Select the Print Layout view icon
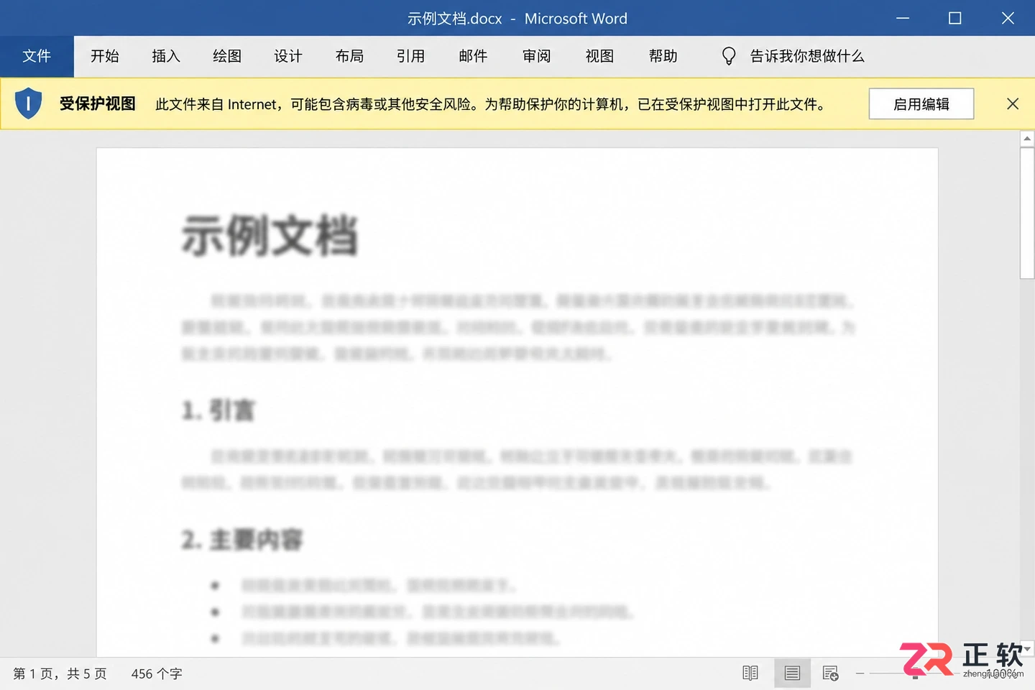1035x690 pixels. [x=792, y=673]
